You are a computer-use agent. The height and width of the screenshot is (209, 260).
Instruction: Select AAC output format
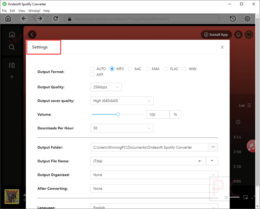pos(130,69)
